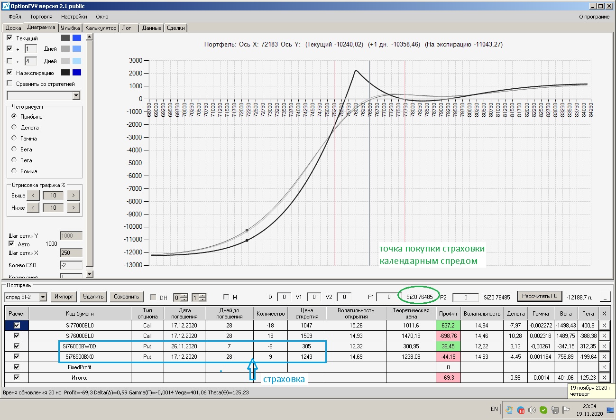Select the Вомма radio option
Image resolution: width=616 pixels, height=420 pixels.
[x=14, y=171]
